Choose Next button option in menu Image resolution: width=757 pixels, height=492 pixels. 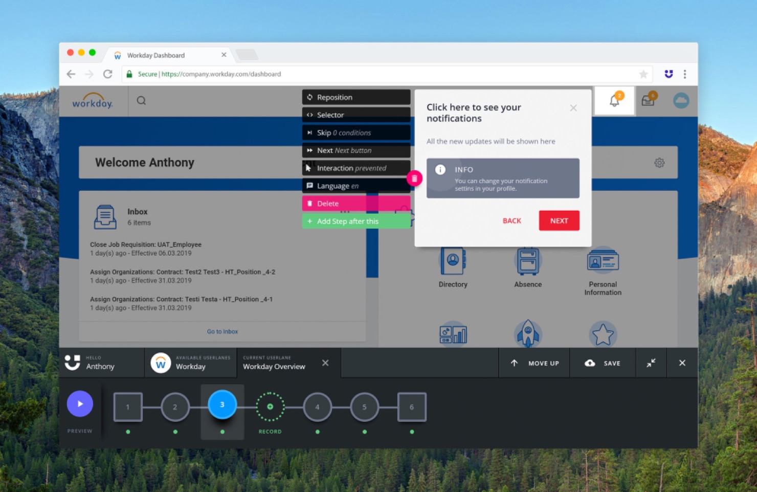pos(356,150)
